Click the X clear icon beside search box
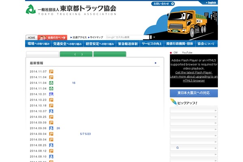 point(154,37)
